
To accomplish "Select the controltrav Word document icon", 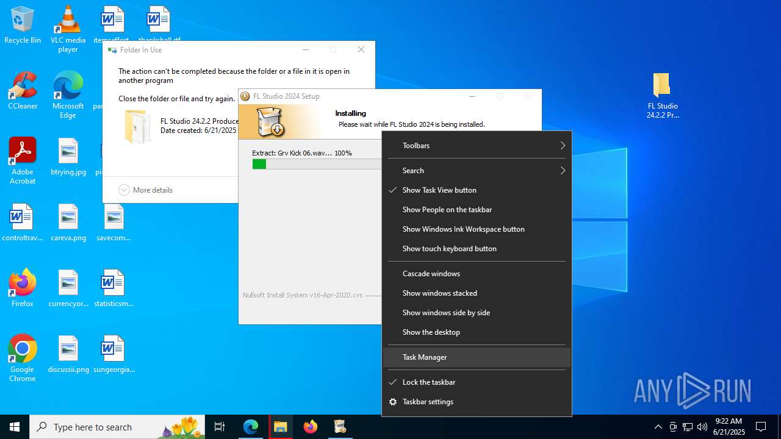I will tap(23, 223).
